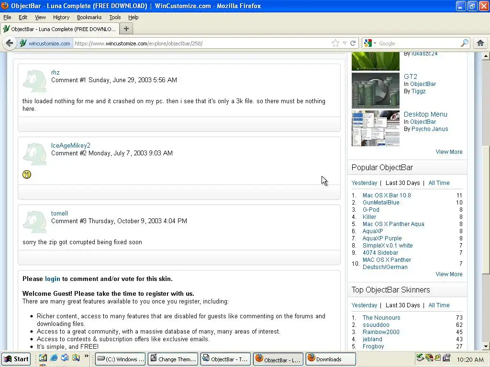Switch to (C:) Windows taskbar window
Image resolution: width=490 pixels, height=367 pixels.
coord(120,359)
